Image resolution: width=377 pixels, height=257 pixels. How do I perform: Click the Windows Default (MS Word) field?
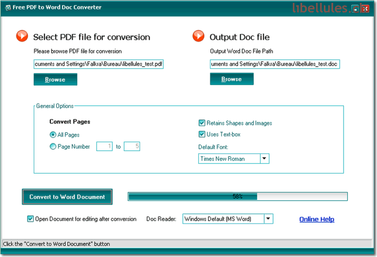[x=223, y=219]
